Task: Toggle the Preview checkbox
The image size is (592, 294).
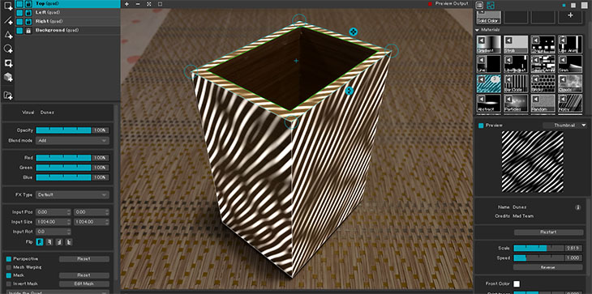Action: [x=481, y=126]
